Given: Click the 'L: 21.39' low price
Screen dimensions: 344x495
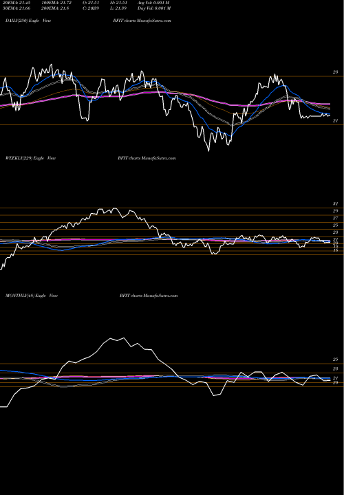Looking at the screenshot, I should [118, 8].
